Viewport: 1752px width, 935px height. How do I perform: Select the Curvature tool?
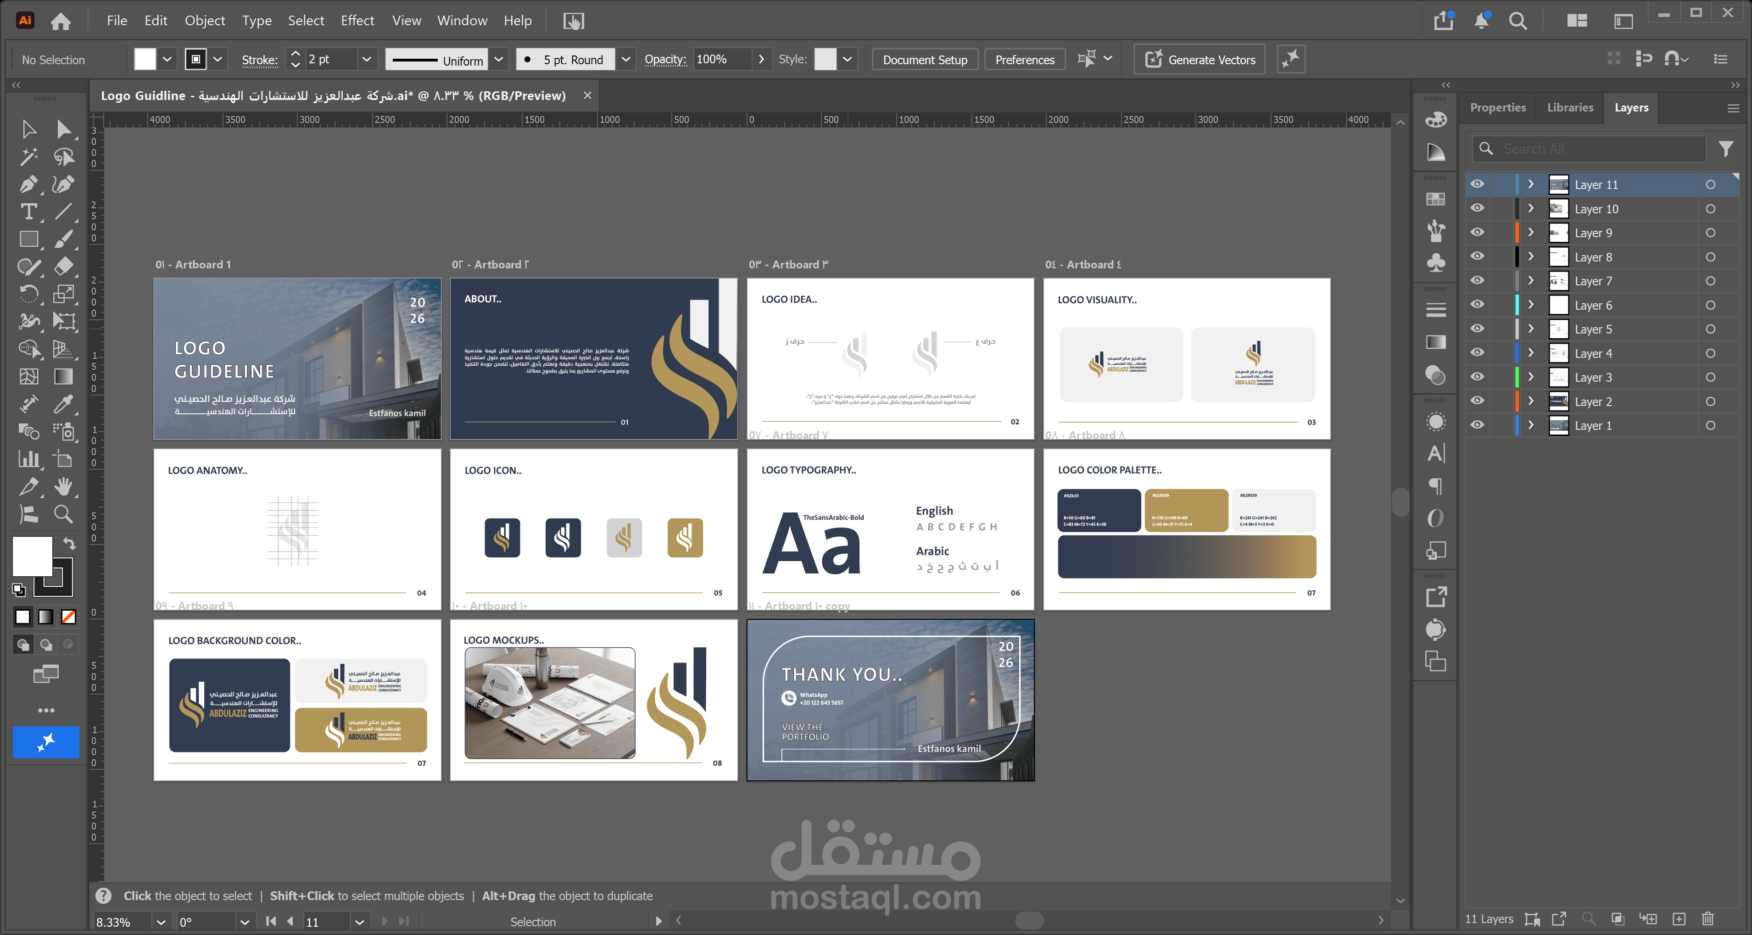(63, 184)
